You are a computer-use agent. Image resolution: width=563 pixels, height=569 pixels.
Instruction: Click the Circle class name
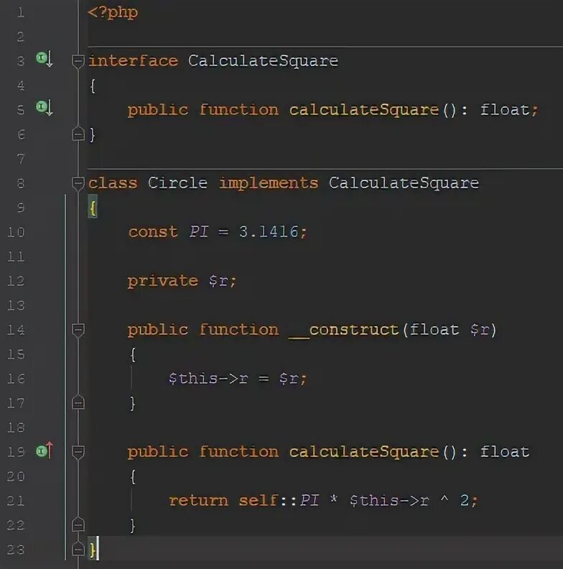pos(178,182)
